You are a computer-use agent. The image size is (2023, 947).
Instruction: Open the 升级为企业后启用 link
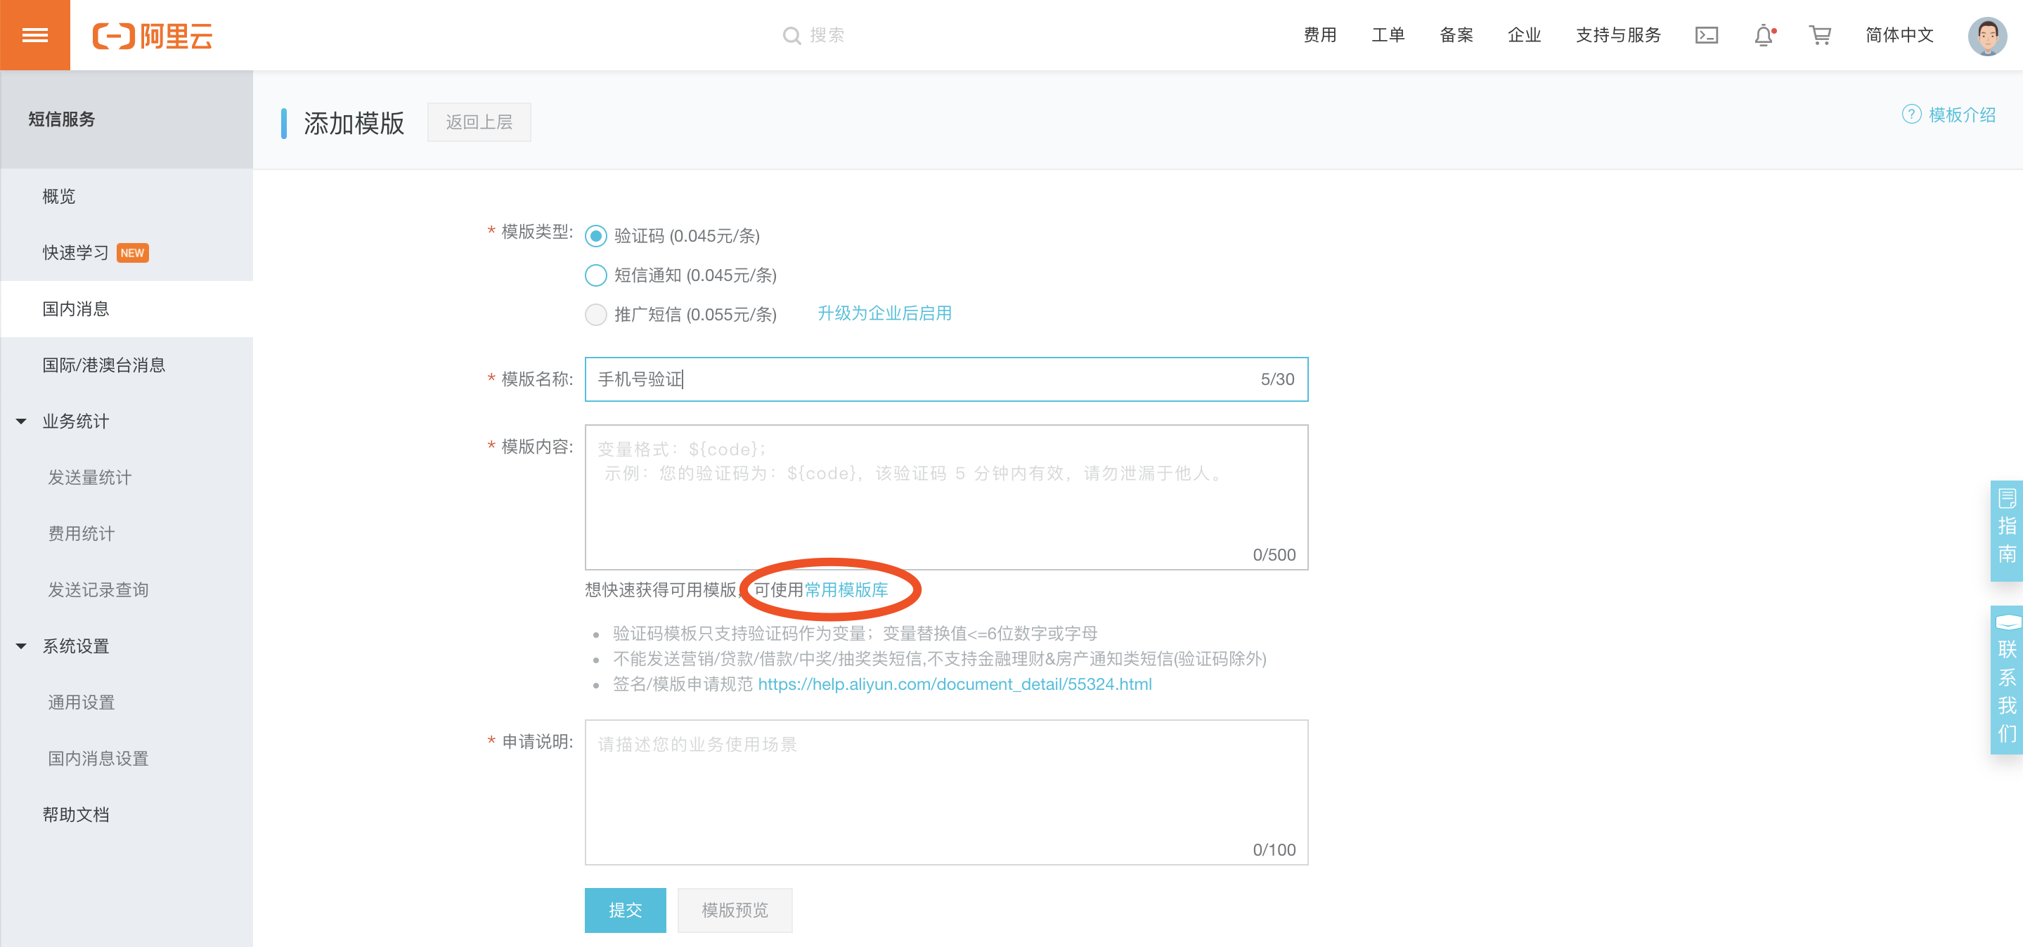click(x=884, y=313)
